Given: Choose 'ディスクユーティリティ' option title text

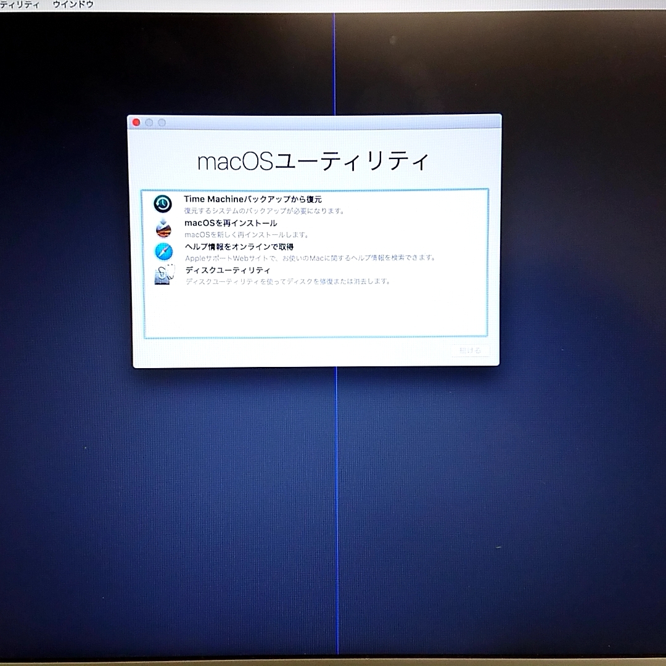Looking at the screenshot, I should (228, 270).
